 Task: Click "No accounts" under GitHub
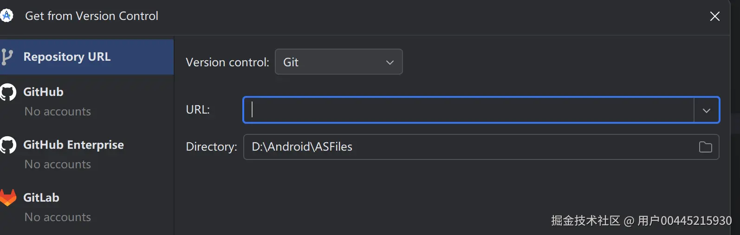pos(58,112)
